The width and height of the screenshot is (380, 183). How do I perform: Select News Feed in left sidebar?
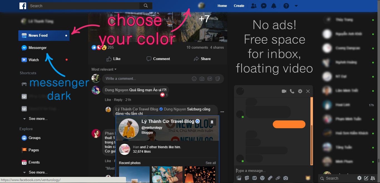[44, 35]
